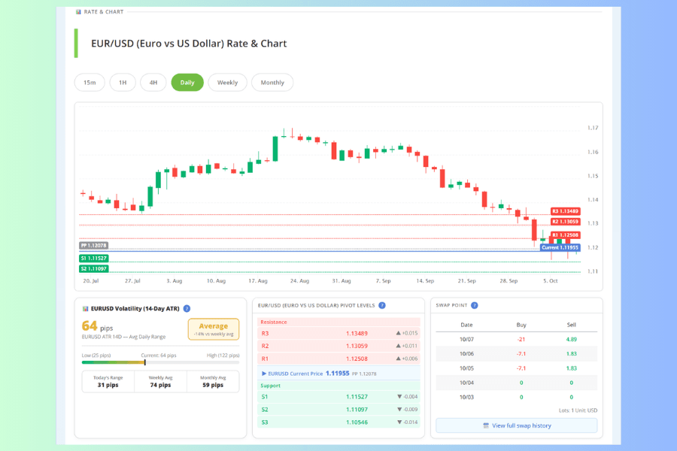The height and width of the screenshot is (451, 677).
Task: Click the Monthly Avg 59 pips box
Action: click(x=213, y=382)
